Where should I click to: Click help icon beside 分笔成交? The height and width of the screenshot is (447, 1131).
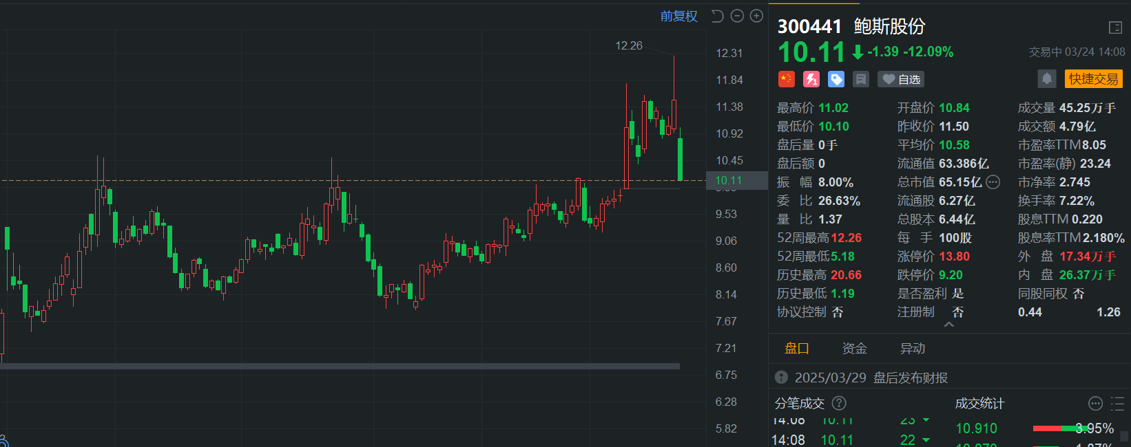click(x=839, y=404)
